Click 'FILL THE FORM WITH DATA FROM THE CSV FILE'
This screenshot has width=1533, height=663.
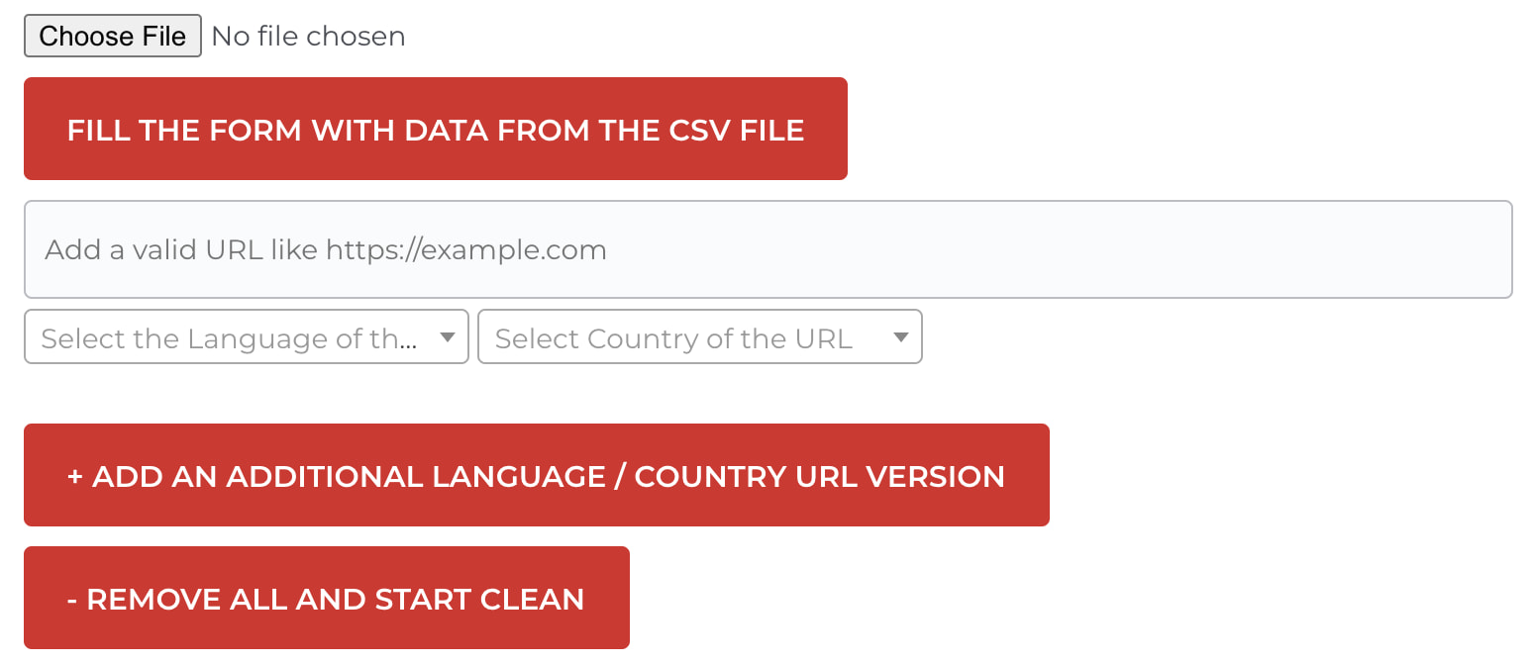[x=436, y=129]
